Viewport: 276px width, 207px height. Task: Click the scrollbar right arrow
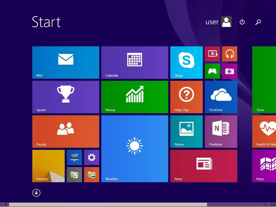(265, 205)
